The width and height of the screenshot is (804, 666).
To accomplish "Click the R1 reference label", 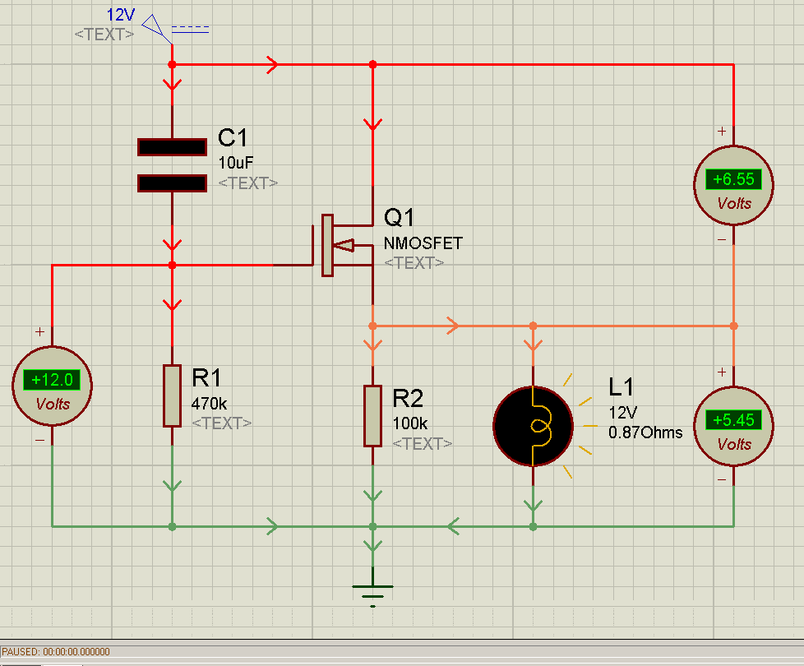I will pos(206,378).
